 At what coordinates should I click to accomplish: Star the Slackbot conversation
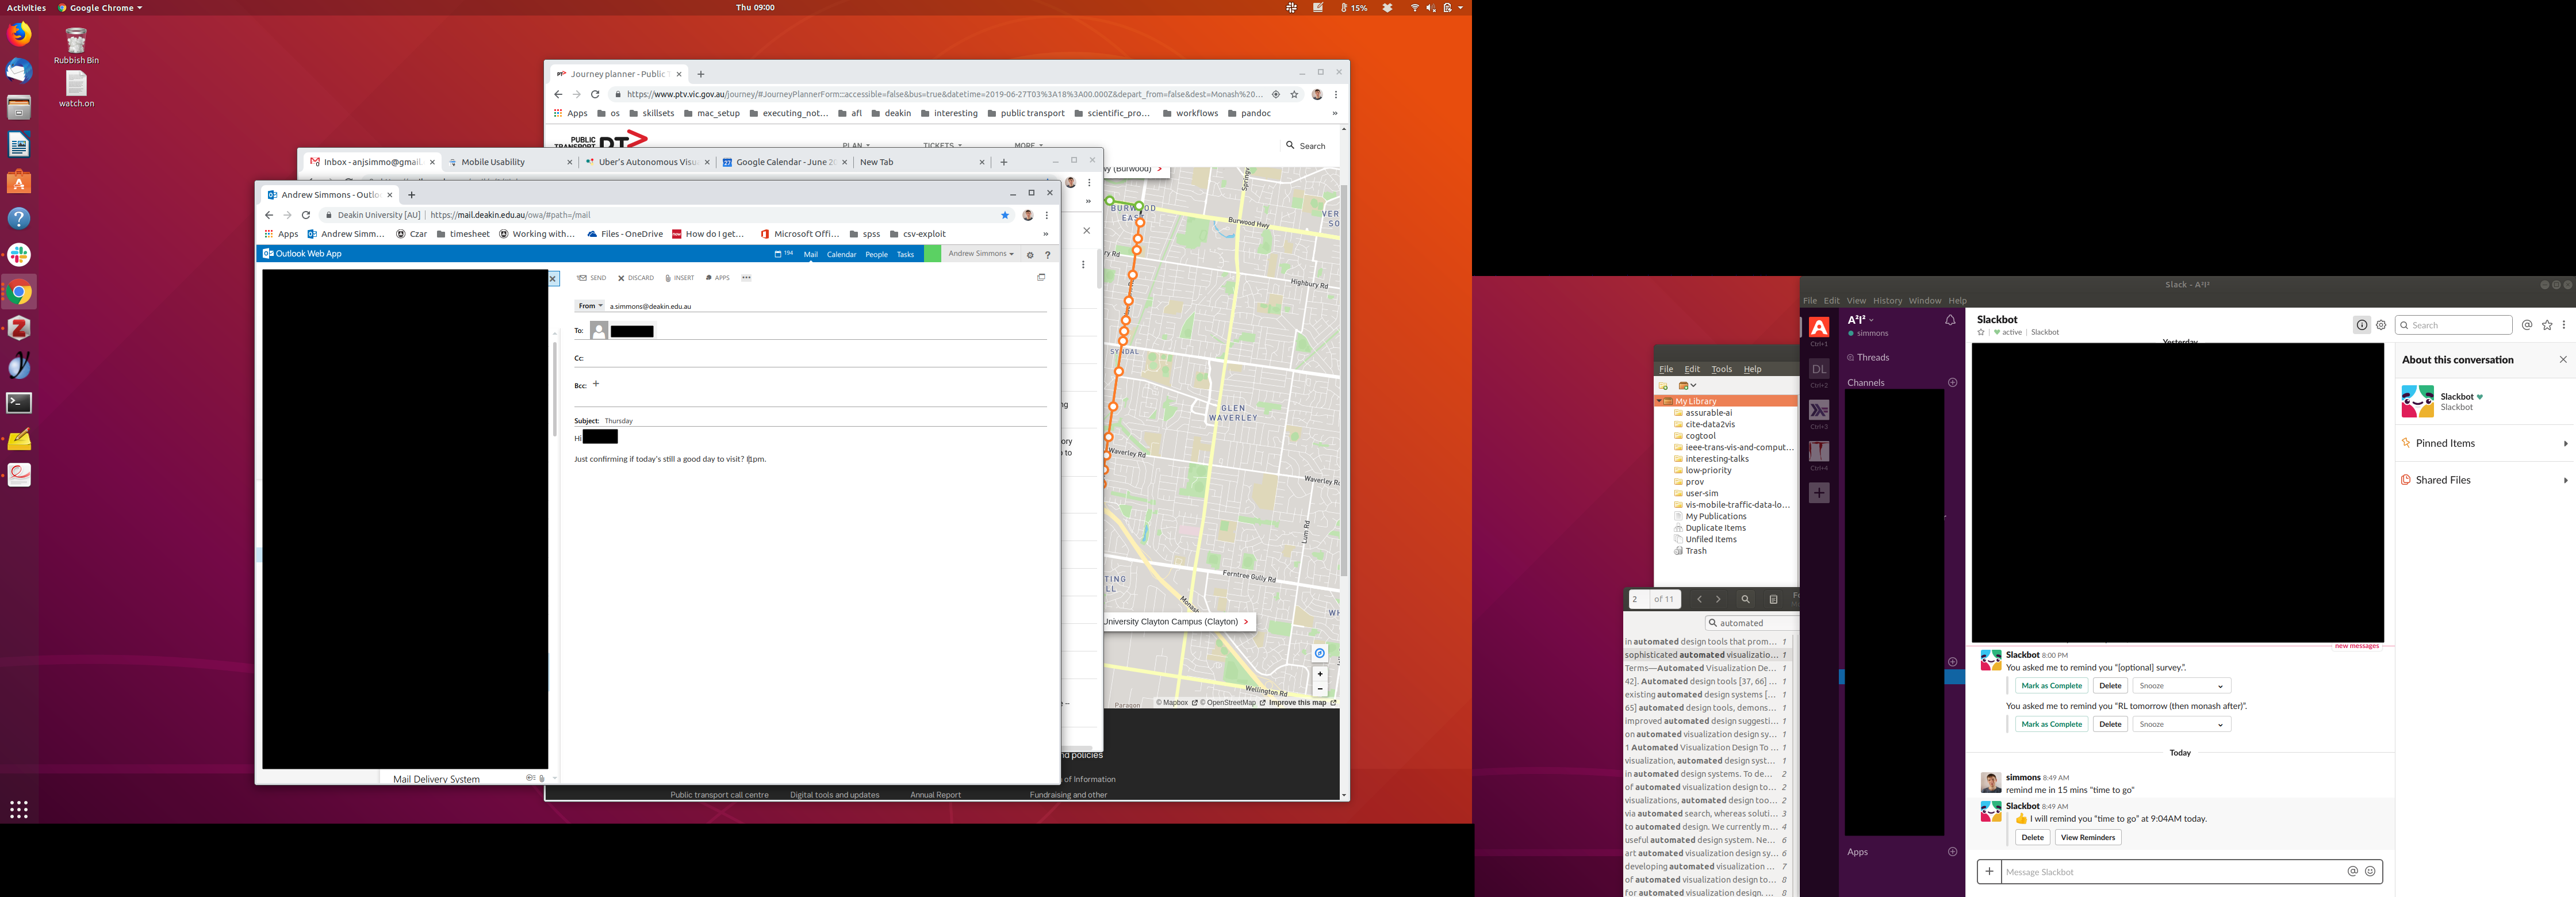pyautogui.click(x=1981, y=333)
